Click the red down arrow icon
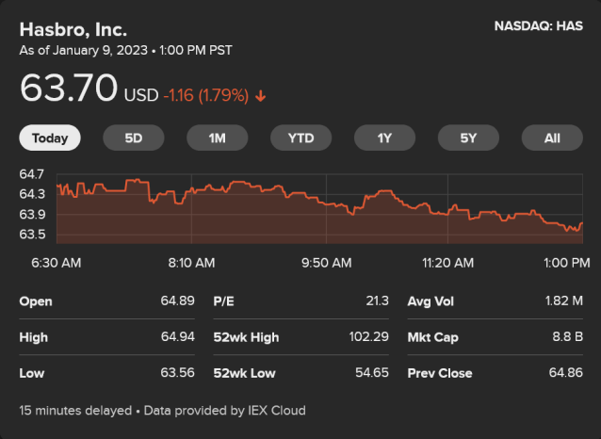 point(261,95)
